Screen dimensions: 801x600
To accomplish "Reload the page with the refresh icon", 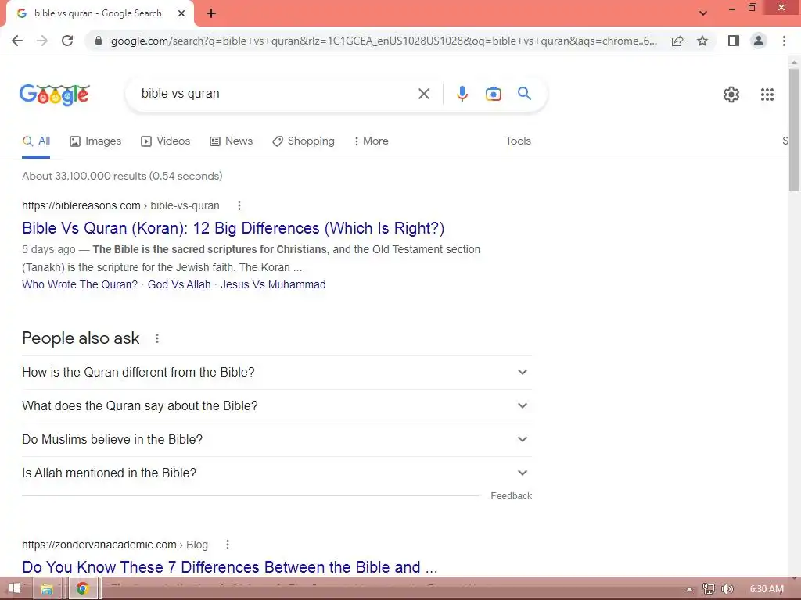I will click(67, 41).
